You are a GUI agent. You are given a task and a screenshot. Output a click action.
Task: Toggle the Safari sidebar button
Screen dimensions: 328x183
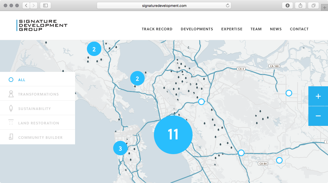45,5
